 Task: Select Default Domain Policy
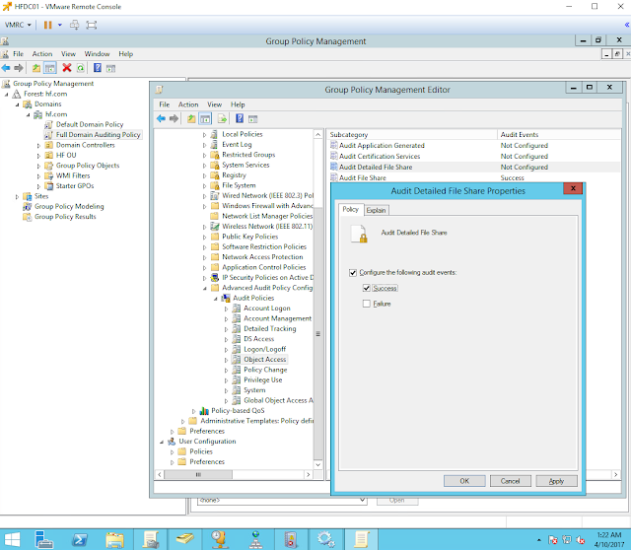coord(90,125)
